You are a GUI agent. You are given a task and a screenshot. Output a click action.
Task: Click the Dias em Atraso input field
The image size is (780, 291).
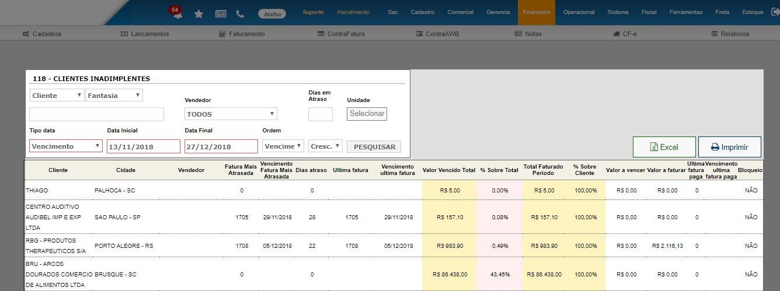pyautogui.click(x=320, y=114)
